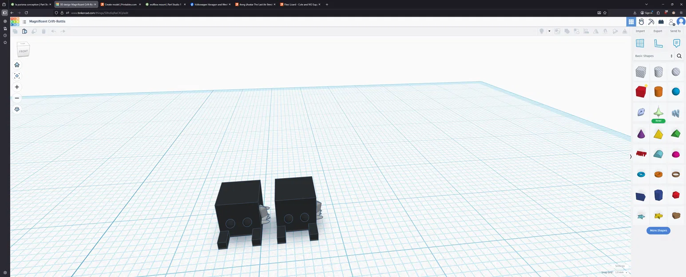Click the fit view to selection icon
This screenshot has height=277, width=686.
tap(17, 76)
